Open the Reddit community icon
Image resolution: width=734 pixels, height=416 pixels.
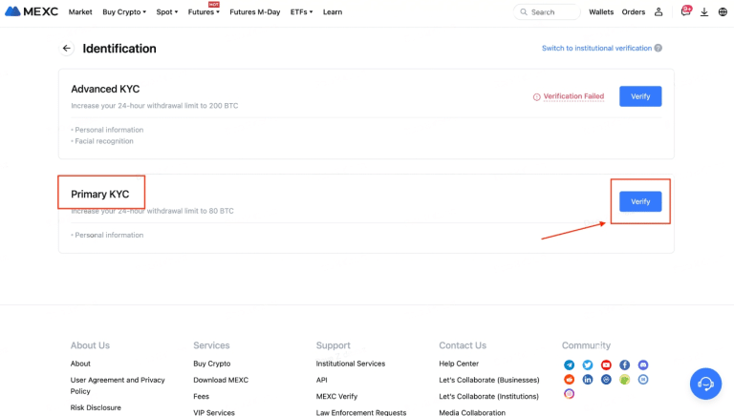[570, 380]
